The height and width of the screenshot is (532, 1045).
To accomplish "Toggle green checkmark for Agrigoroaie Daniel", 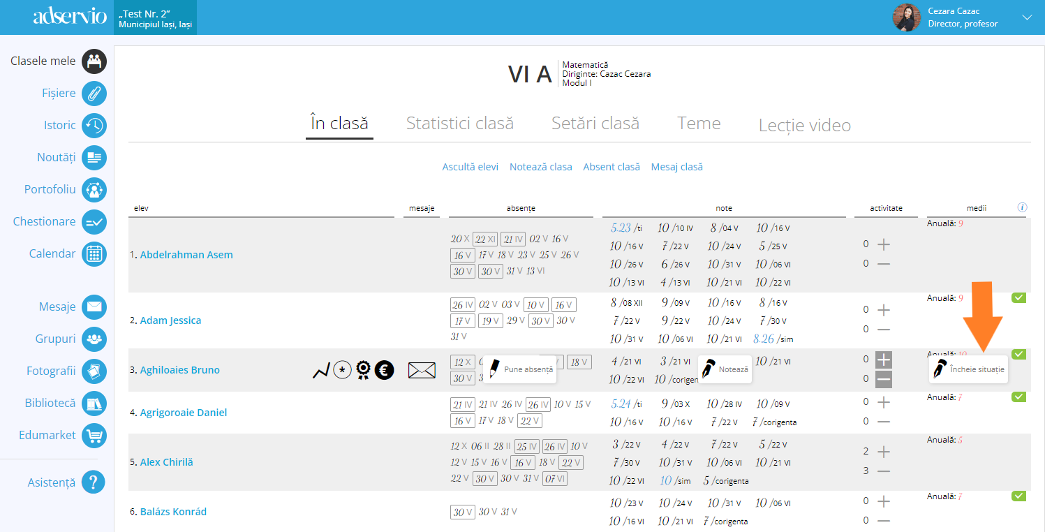I will pyautogui.click(x=1018, y=397).
